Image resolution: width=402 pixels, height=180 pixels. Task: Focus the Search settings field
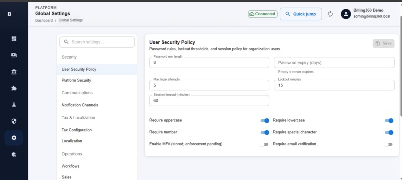coord(97,42)
